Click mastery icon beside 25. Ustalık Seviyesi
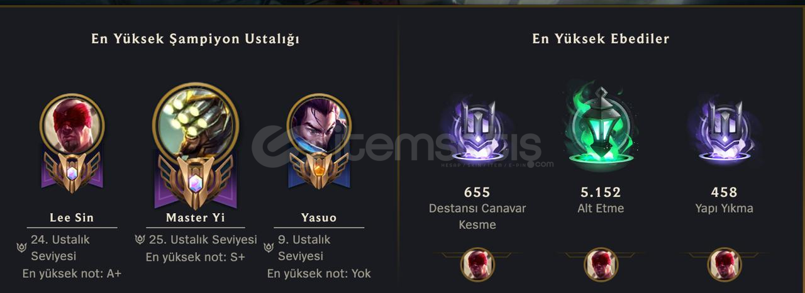The height and width of the screenshot is (293, 805). click(x=140, y=240)
